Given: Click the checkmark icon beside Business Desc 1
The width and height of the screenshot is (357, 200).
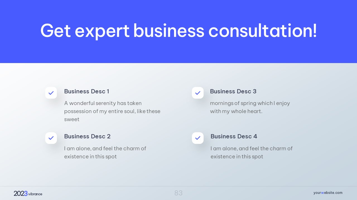Looking at the screenshot, I should 51,93.
